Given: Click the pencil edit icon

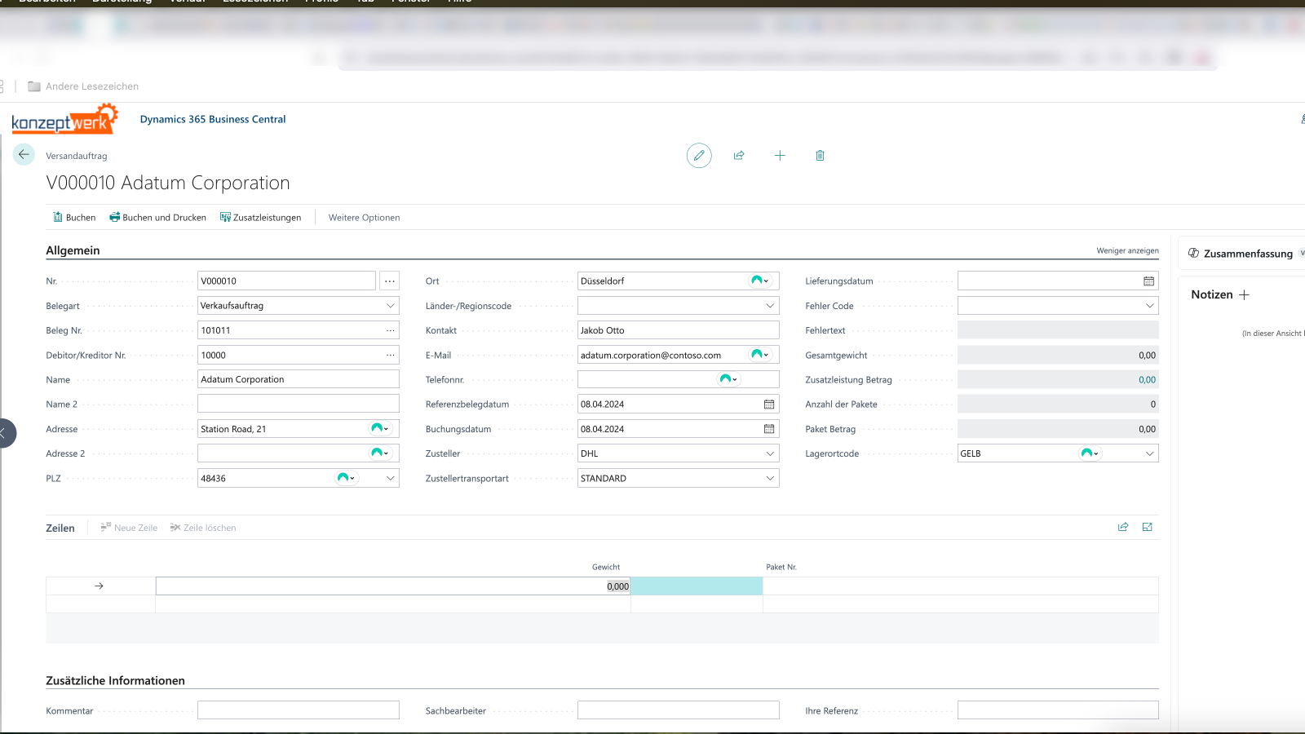Looking at the screenshot, I should click(x=699, y=156).
